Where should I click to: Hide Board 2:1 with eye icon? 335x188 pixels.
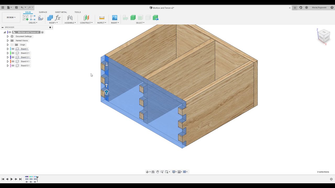point(13,53)
